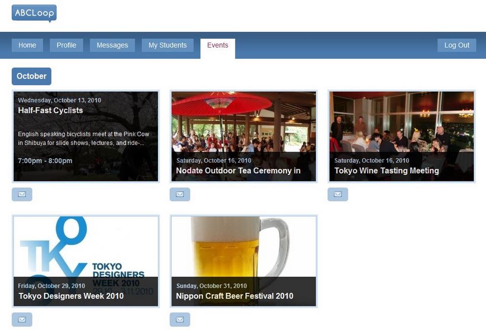The height and width of the screenshot is (335, 486).
Task: Click envelope icon under Tokyo Designers Week
Action: [x=22, y=319]
